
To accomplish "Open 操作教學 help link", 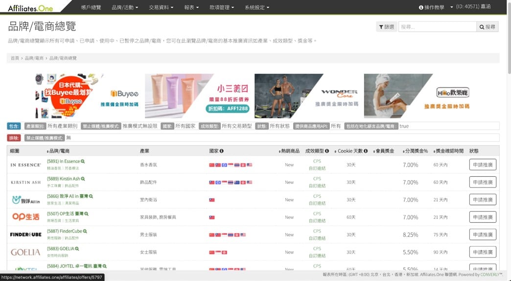I will pos(431,7).
